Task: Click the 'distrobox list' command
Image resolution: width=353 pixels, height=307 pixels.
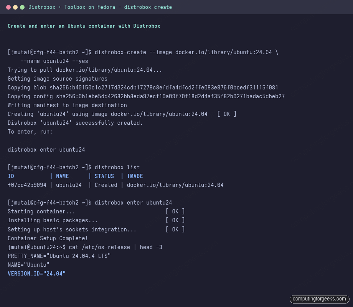Action: point(117,167)
